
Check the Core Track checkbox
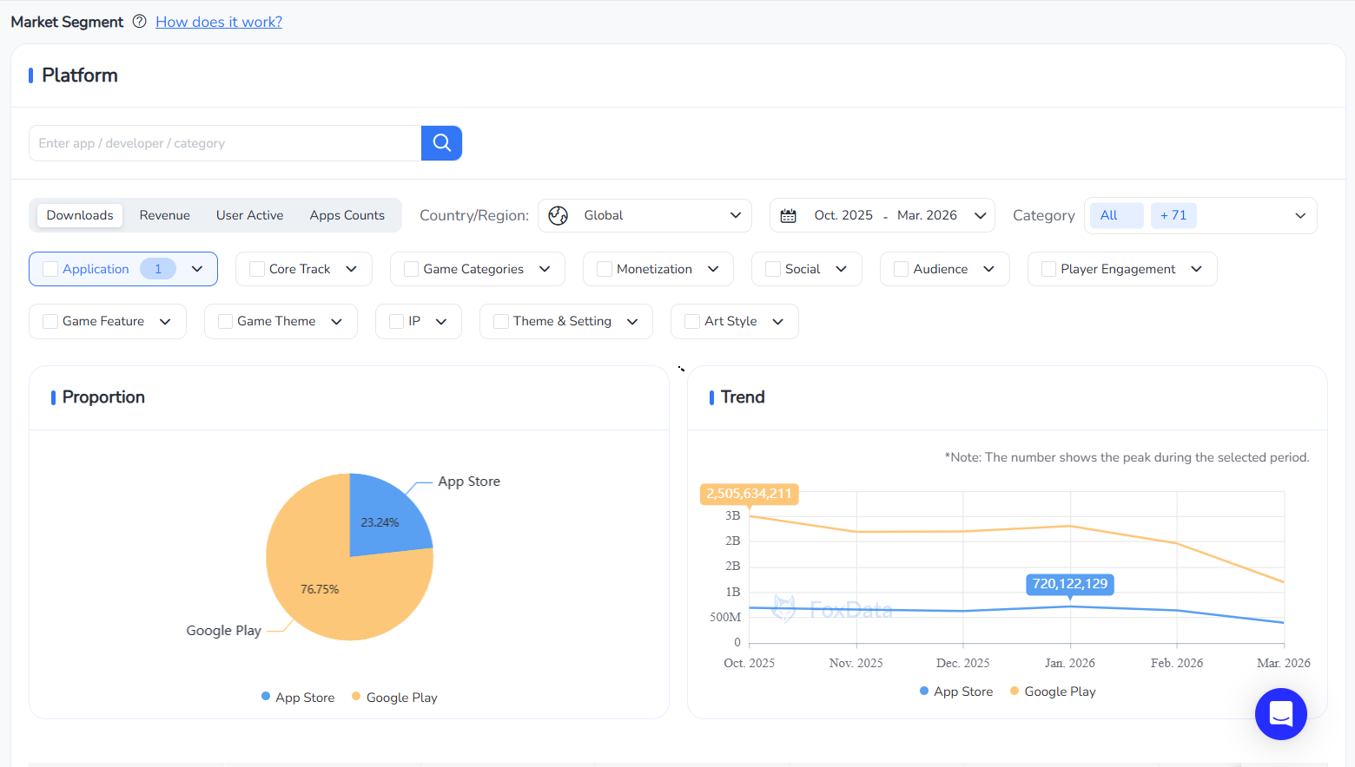(256, 269)
